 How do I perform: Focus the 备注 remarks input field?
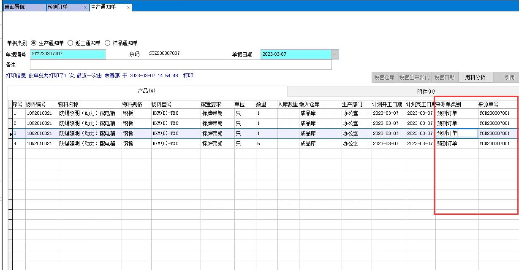[181, 65]
